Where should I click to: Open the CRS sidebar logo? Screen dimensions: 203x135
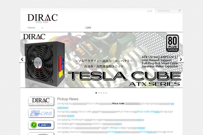pyautogui.click(x=41, y=113)
